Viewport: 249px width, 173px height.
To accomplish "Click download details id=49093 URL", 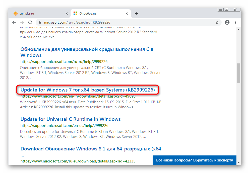I will (x=78, y=96).
